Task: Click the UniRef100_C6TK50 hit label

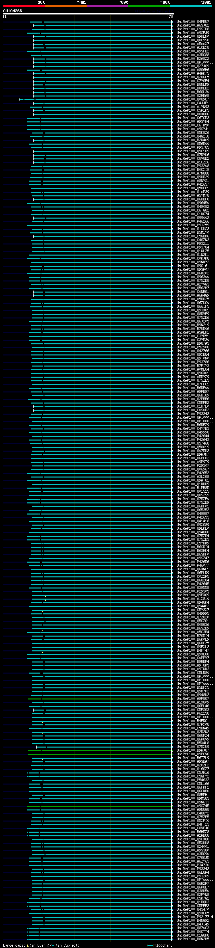Action: coord(193,125)
